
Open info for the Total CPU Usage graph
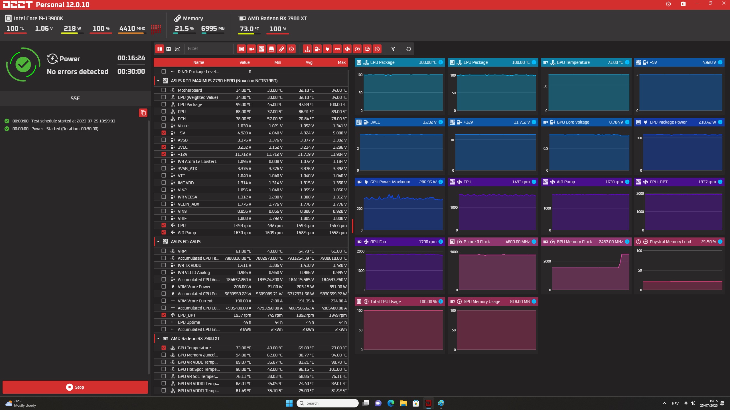pyautogui.click(x=441, y=302)
